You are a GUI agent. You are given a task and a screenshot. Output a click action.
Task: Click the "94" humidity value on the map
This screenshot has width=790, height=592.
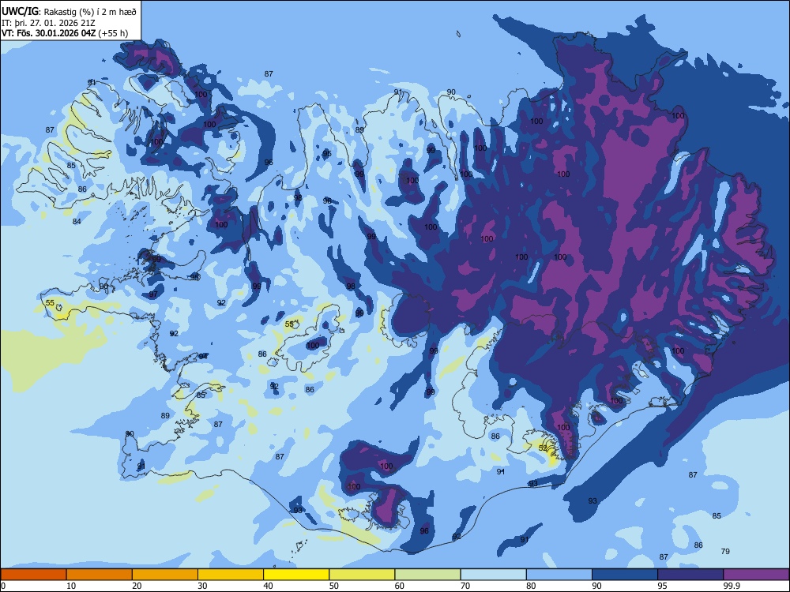[202, 356]
